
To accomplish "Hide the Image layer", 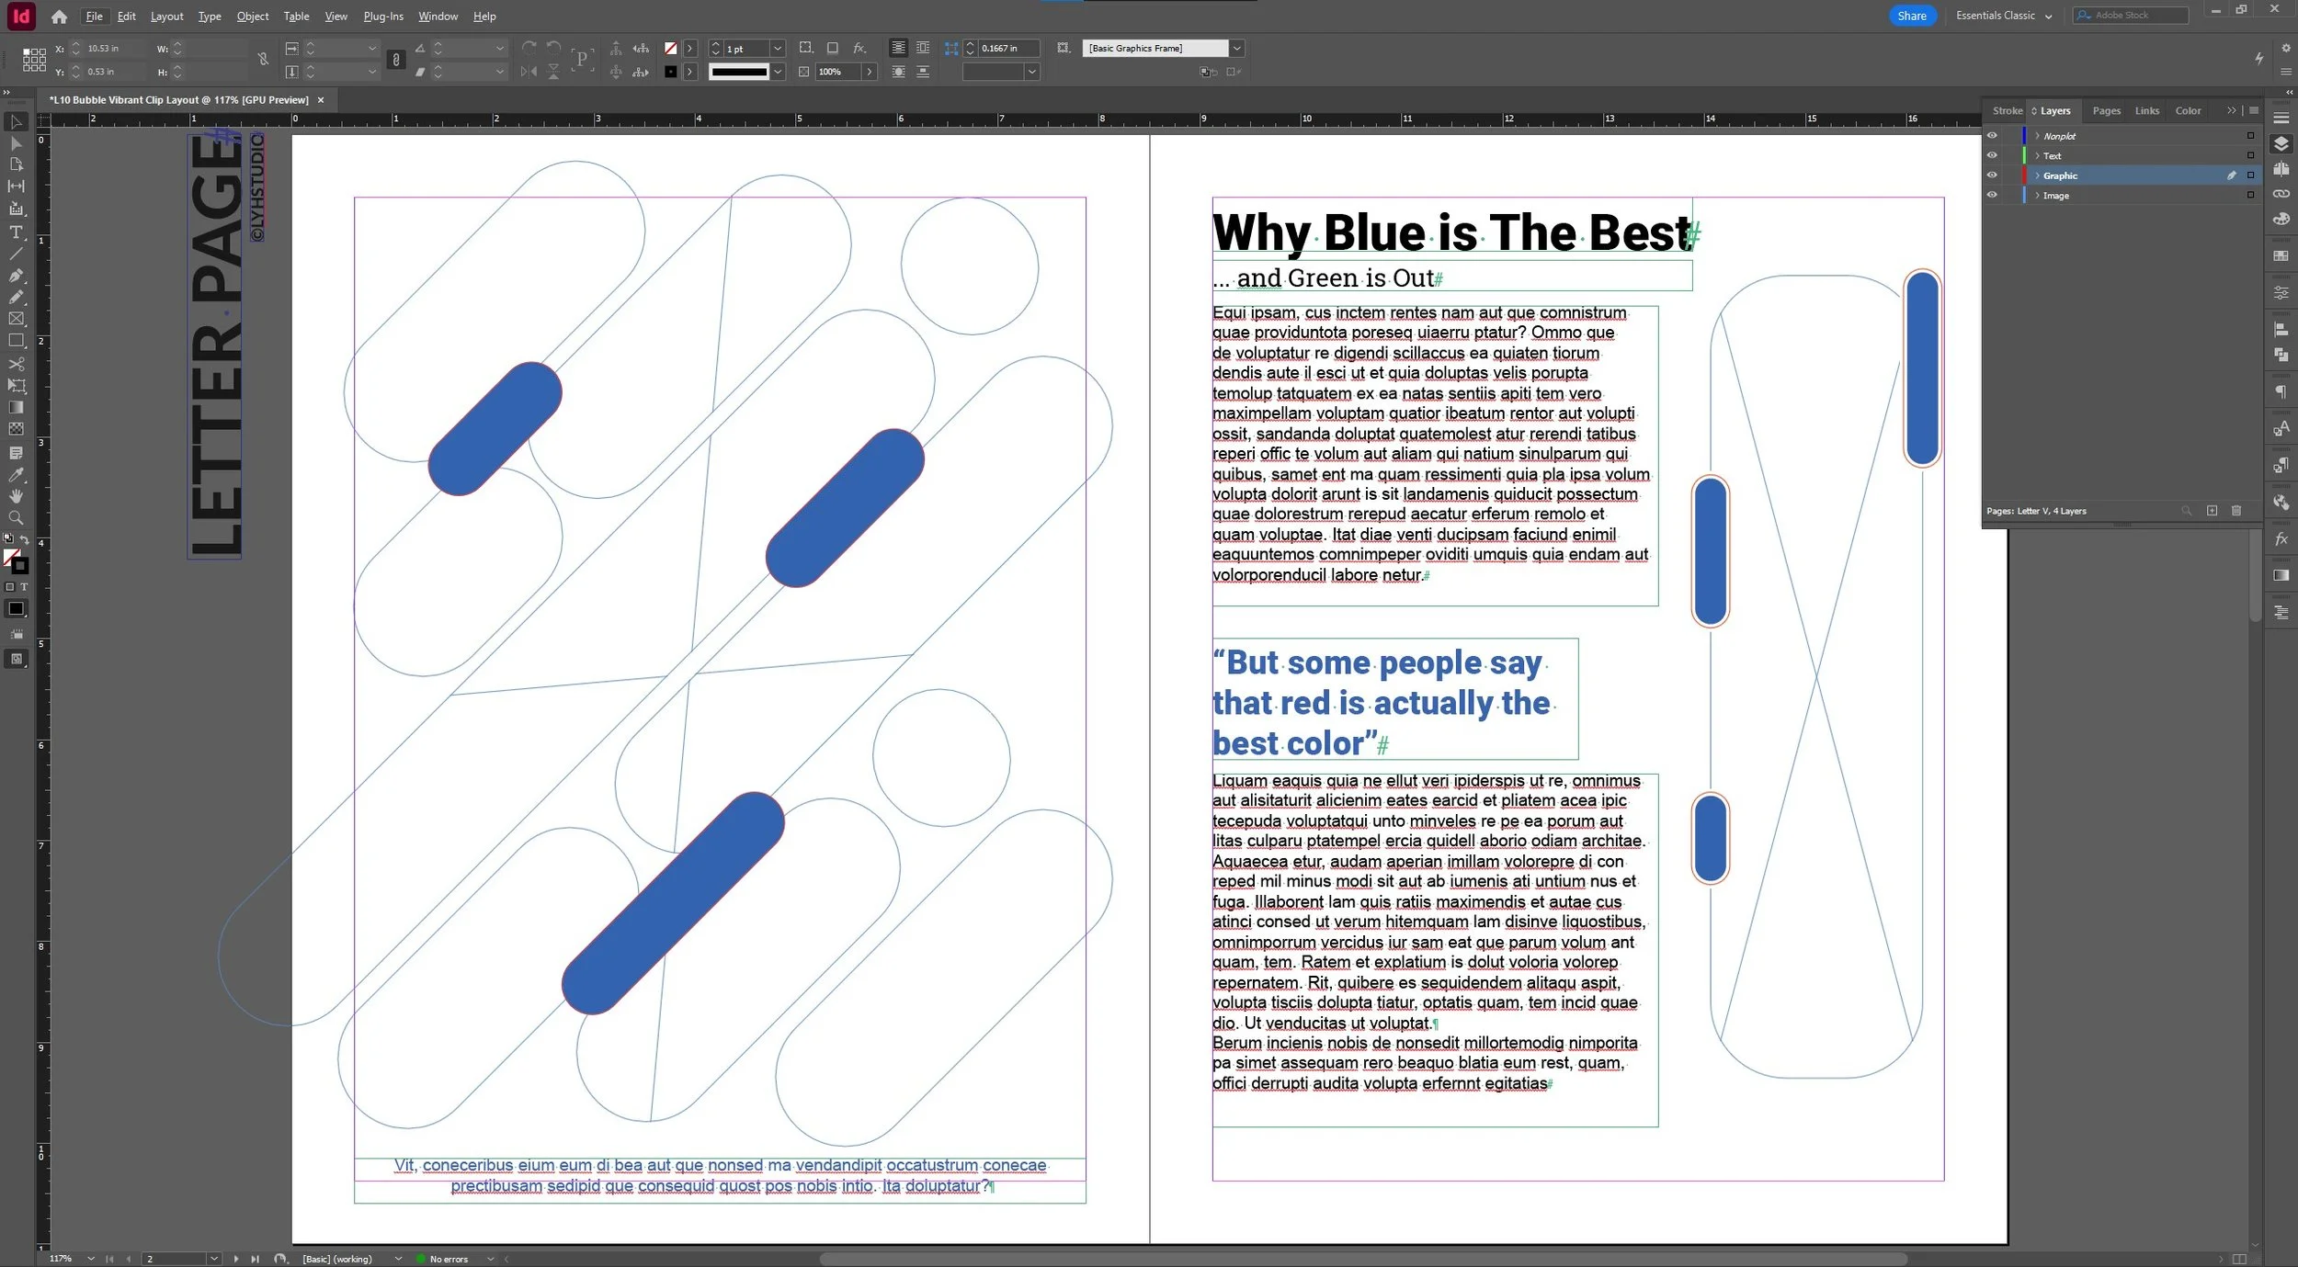I will (1992, 195).
